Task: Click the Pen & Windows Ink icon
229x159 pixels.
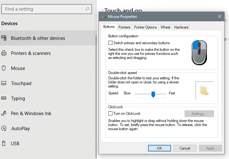Action: click(x=4, y=113)
